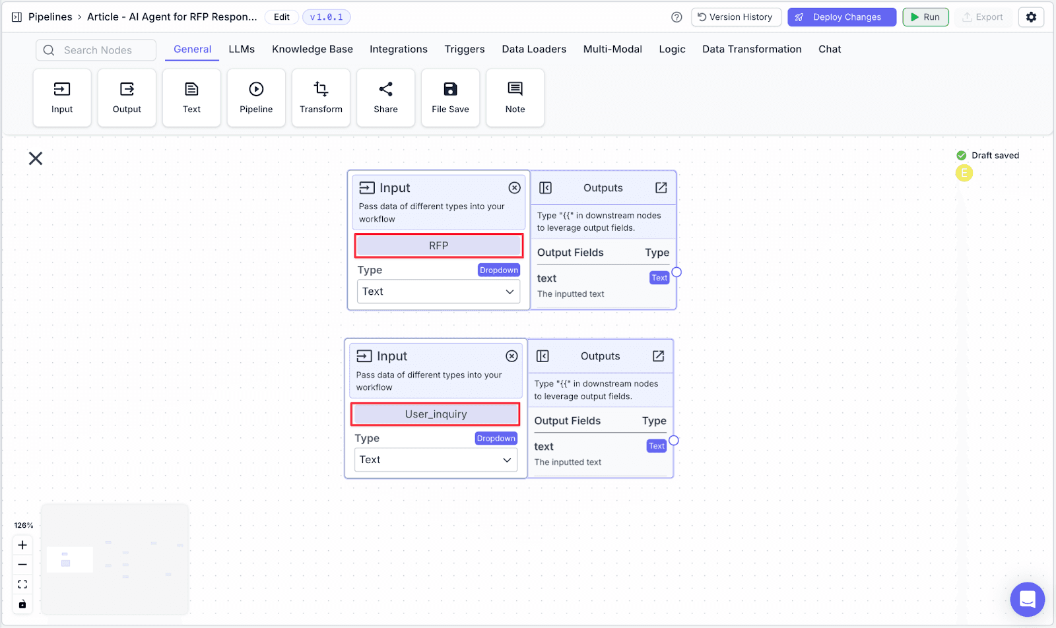Viewport: 1056px width, 628px height.
Task: Toggle the sidebar panel icon beside Pipelines
Action: (x=16, y=17)
